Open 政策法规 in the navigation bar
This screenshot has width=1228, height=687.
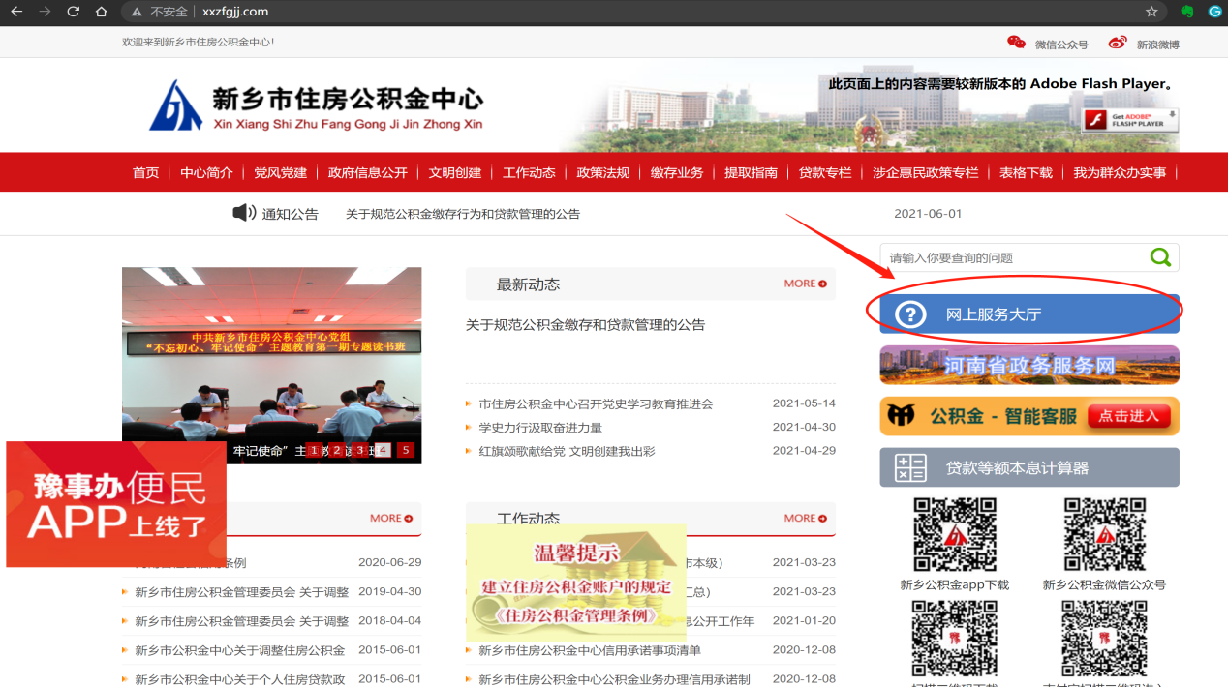pos(602,172)
